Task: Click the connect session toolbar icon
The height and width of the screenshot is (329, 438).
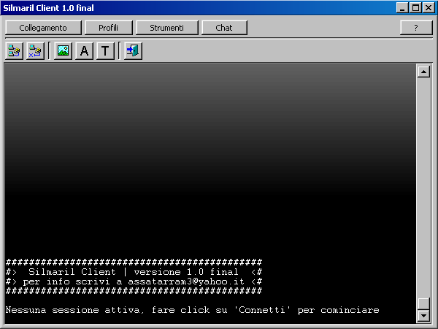Action: [x=14, y=50]
